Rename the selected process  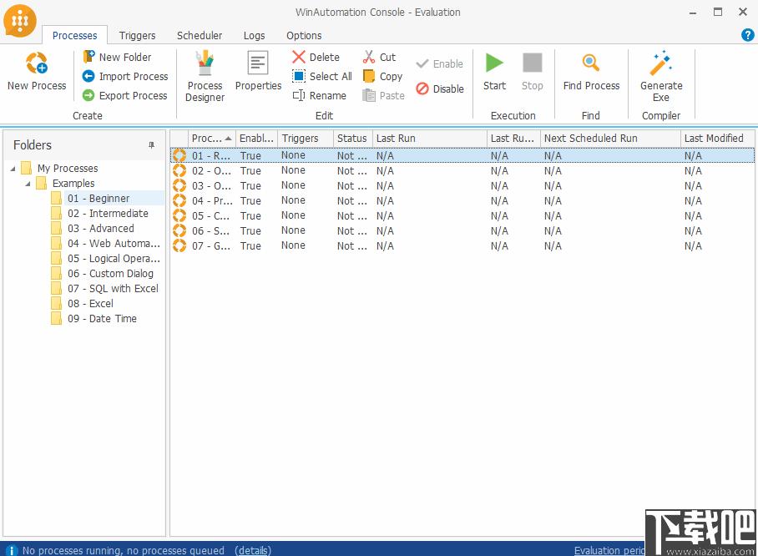[x=319, y=96]
